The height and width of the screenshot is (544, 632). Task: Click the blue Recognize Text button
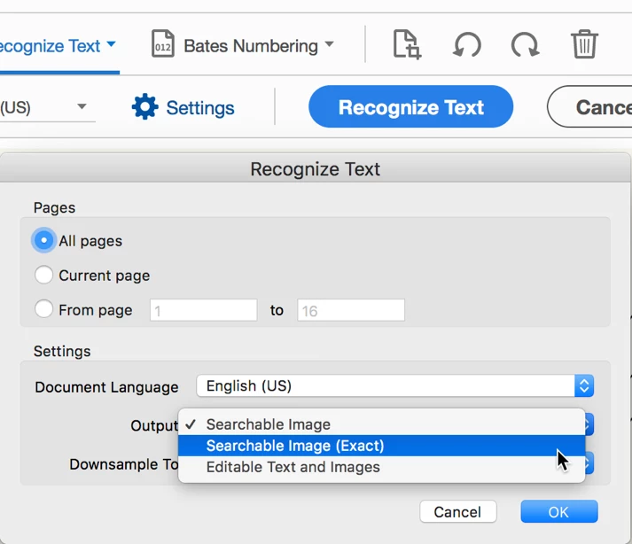tap(410, 107)
